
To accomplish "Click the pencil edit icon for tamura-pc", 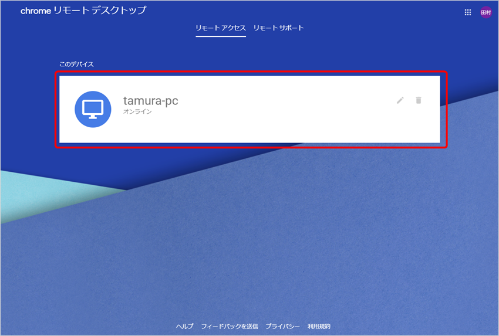I will coord(400,100).
